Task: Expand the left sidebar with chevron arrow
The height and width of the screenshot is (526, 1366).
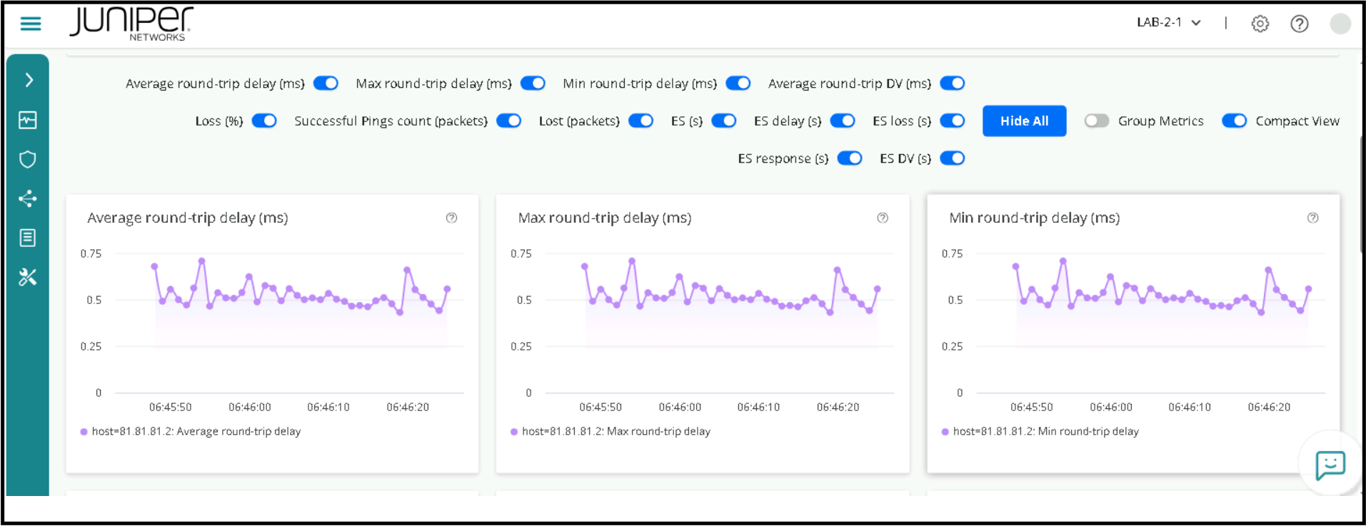Action: click(29, 80)
